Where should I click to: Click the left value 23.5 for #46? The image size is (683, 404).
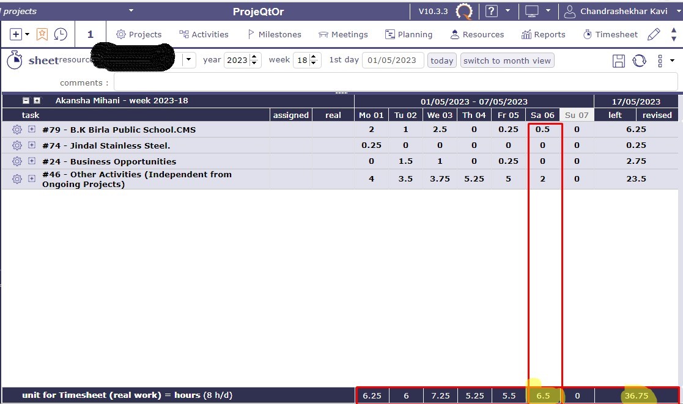(636, 179)
